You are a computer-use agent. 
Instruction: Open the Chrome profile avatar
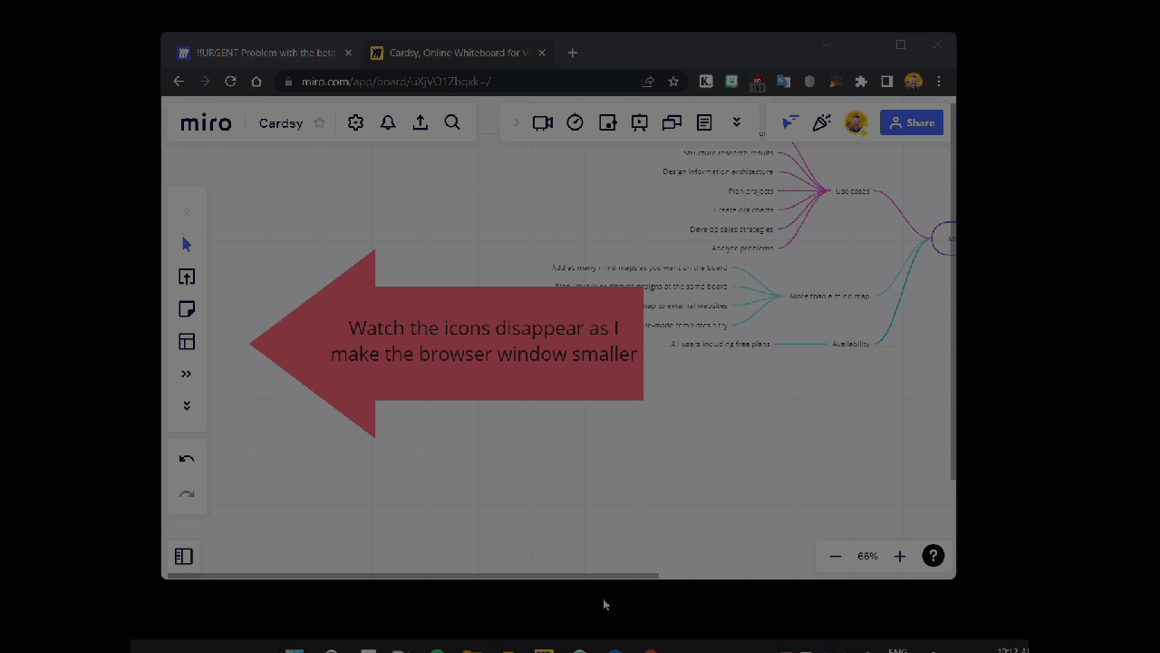click(x=913, y=82)
